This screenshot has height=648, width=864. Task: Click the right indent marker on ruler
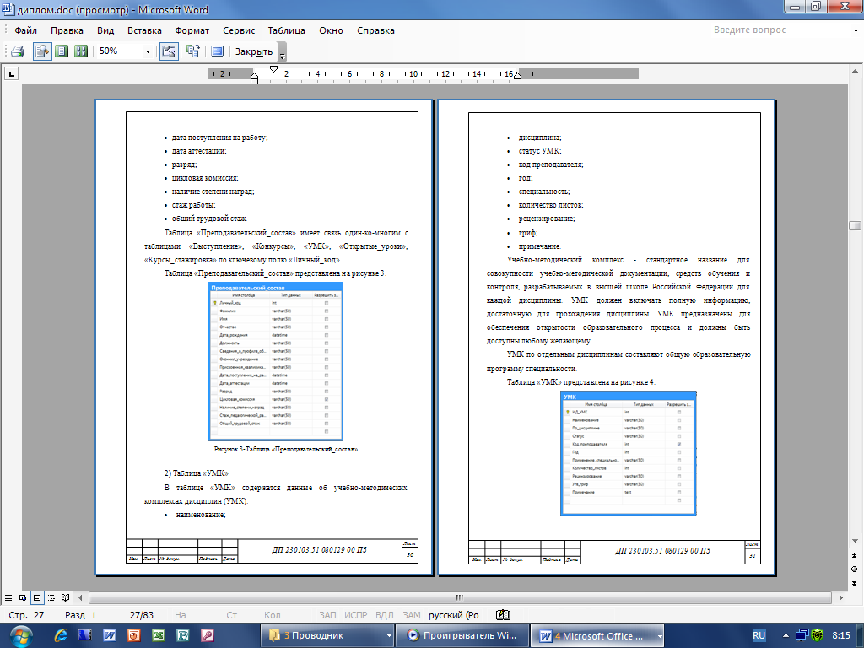tap(517, 75)
